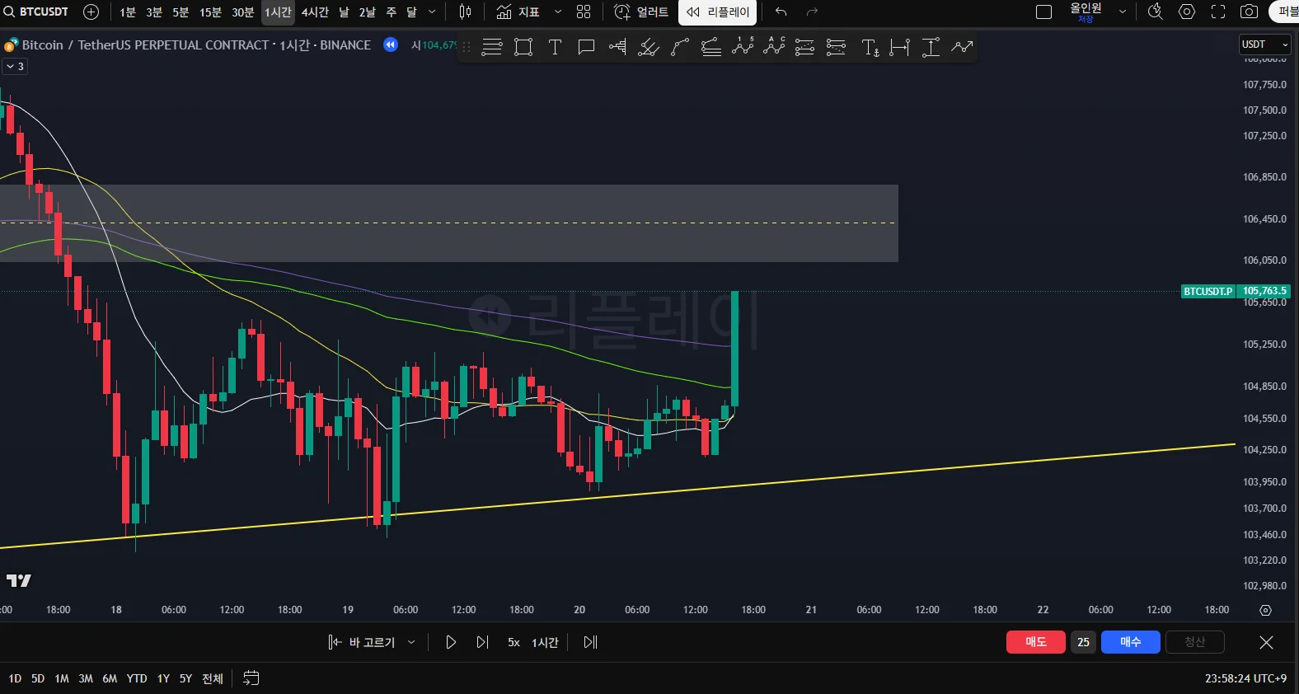Screen dimensions: 1299x694
Task: Select the 4시간 timeframe
Action: pyautogui.click(x=315, y=12)
